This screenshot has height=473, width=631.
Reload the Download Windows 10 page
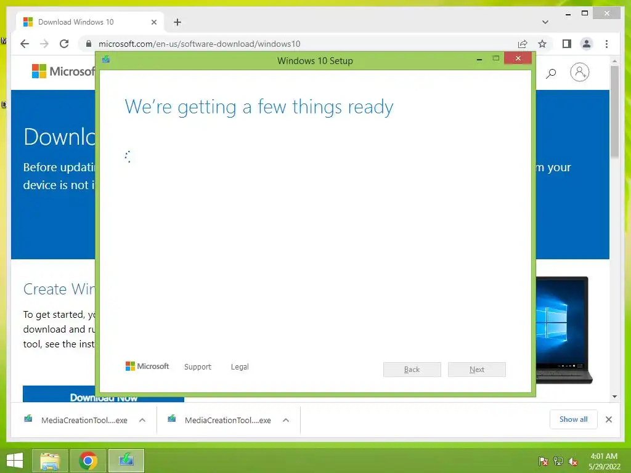click(x=64, y=44)
